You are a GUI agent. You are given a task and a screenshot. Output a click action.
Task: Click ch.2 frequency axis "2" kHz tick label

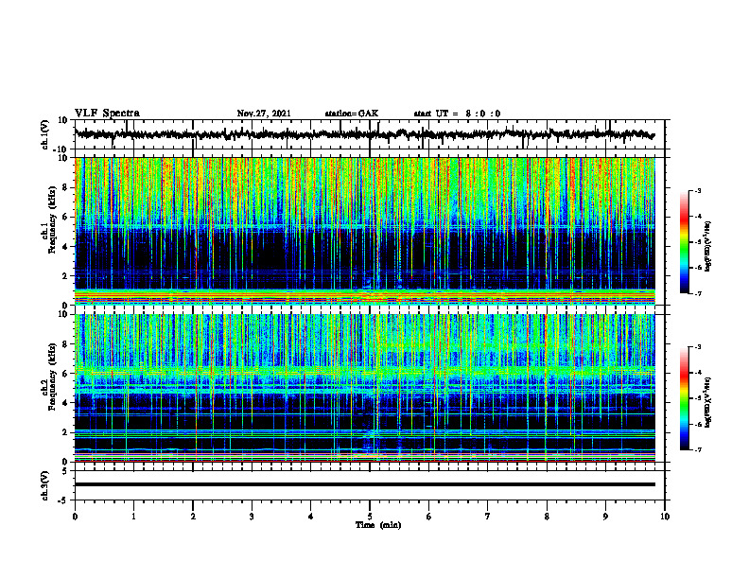pyautogui.click(x=65, y=432)
